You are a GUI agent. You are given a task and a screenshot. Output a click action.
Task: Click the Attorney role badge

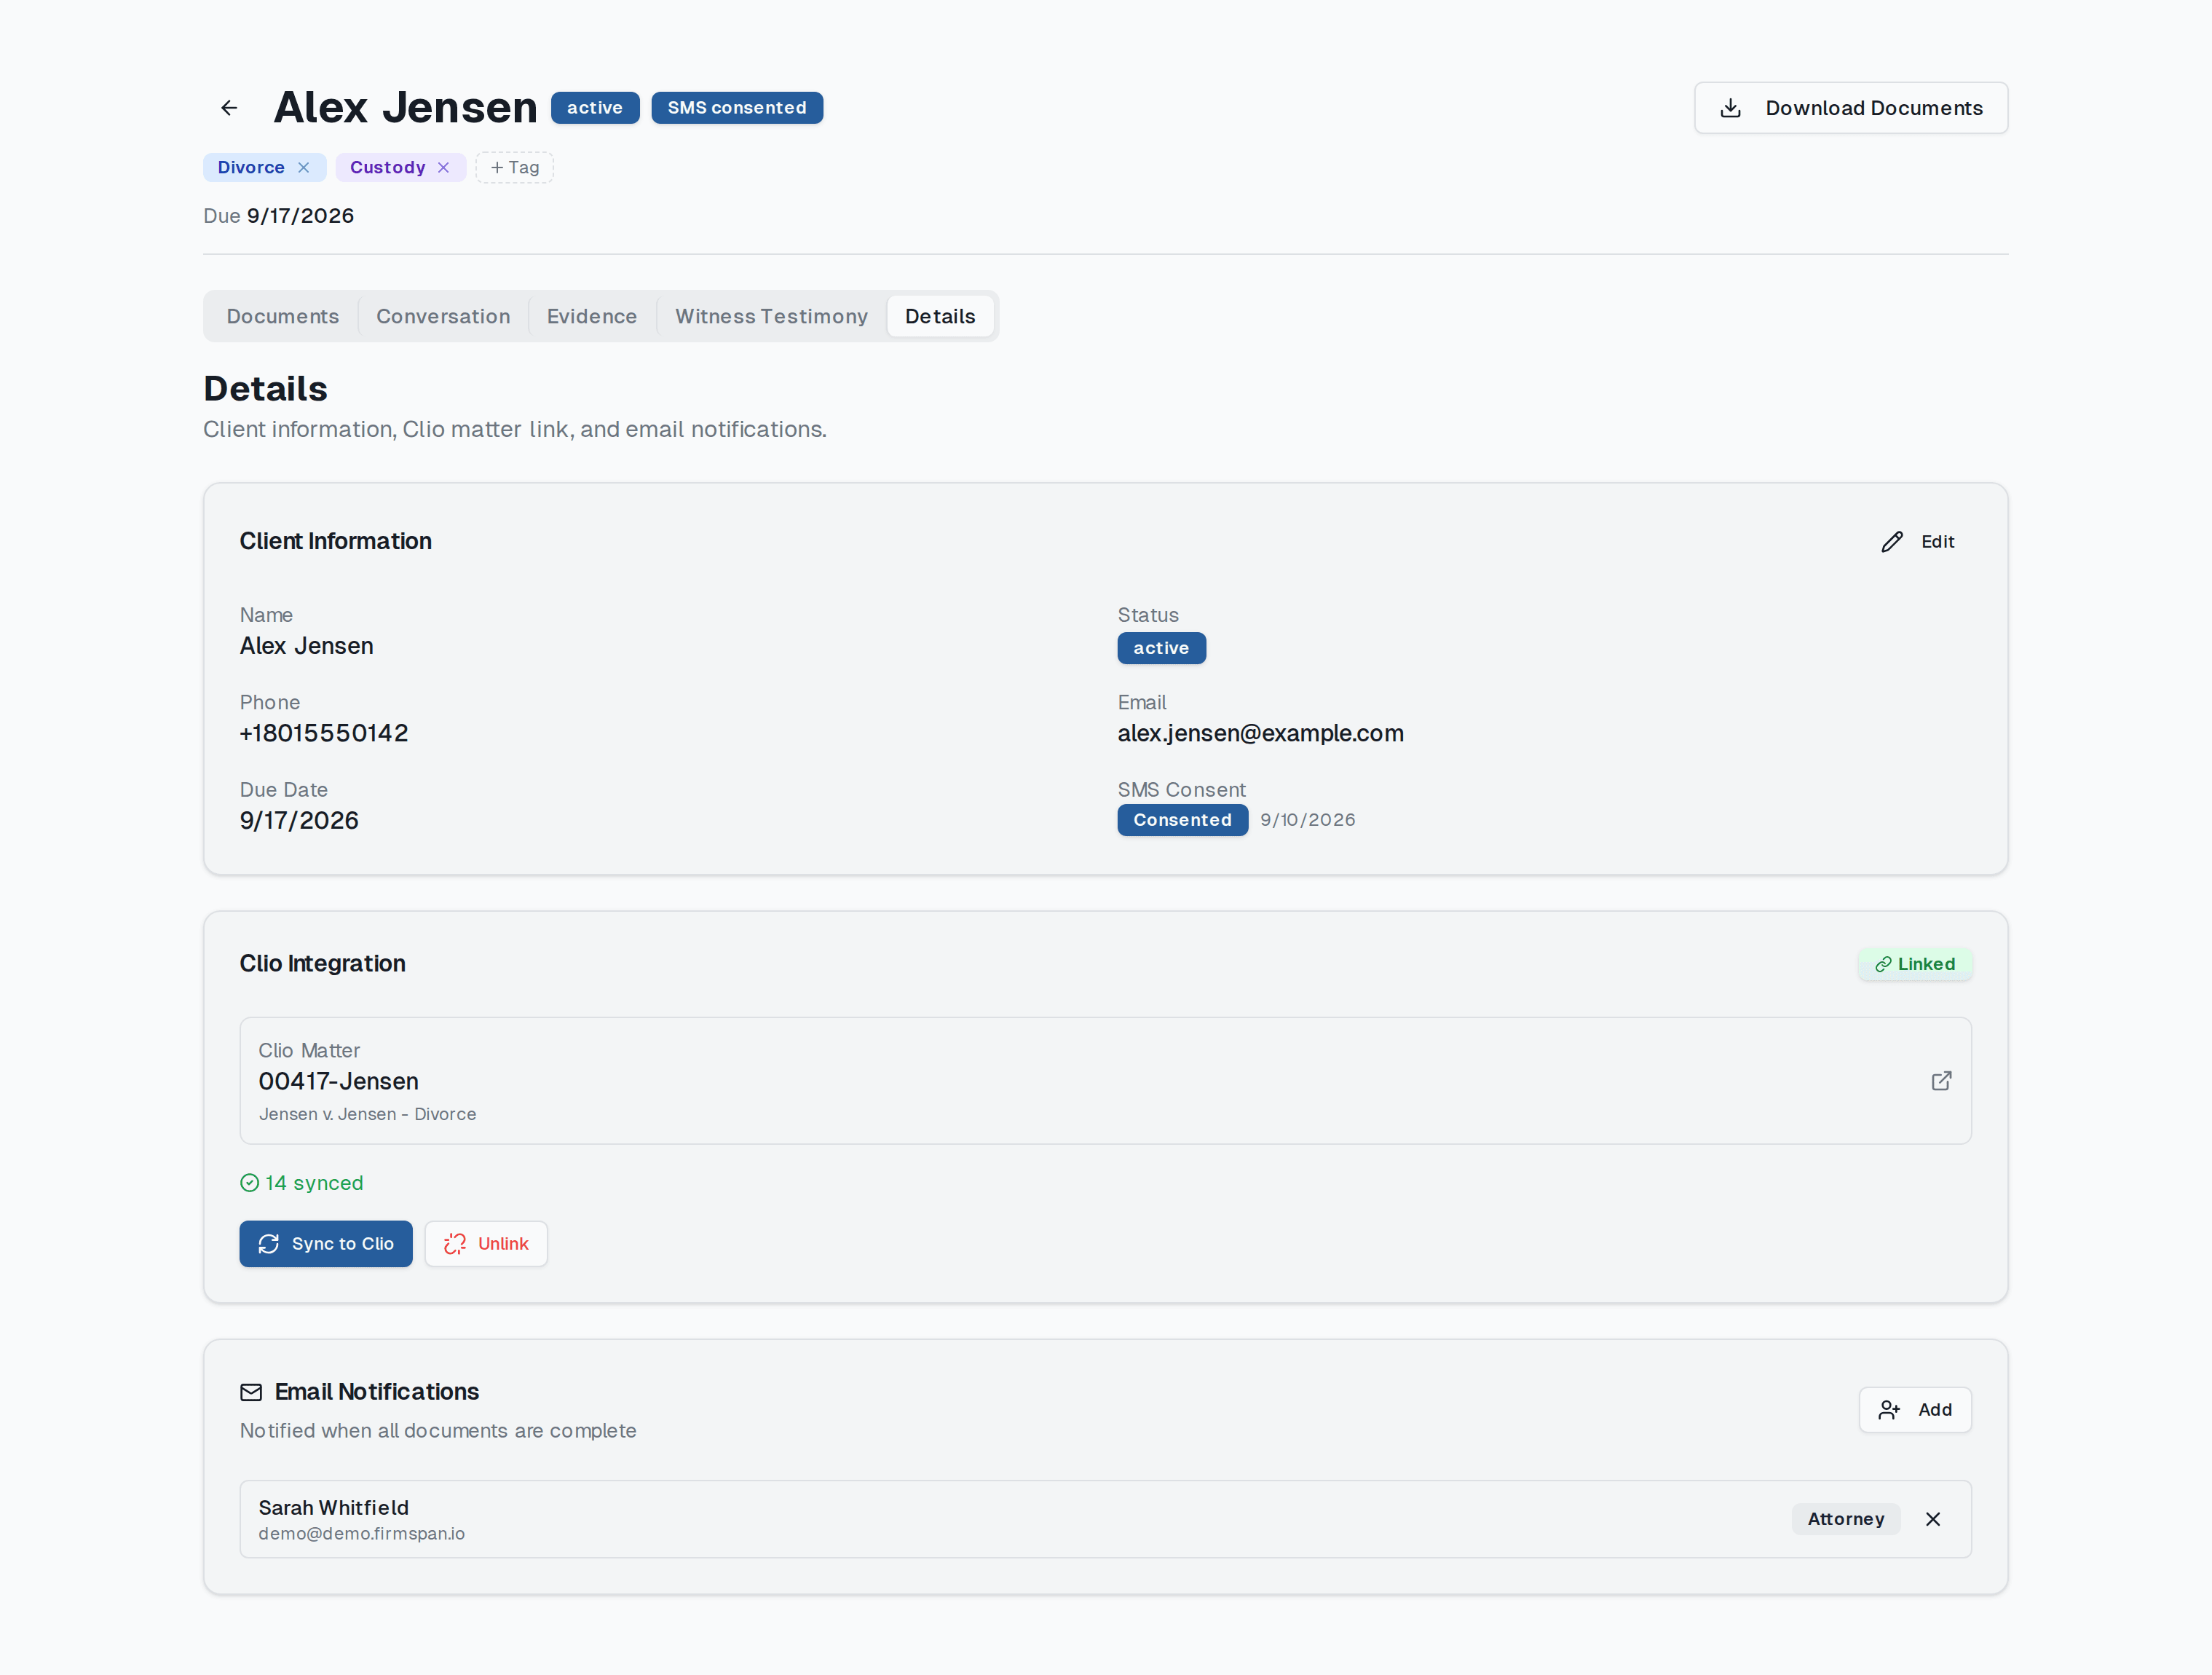(1846, 1519)
